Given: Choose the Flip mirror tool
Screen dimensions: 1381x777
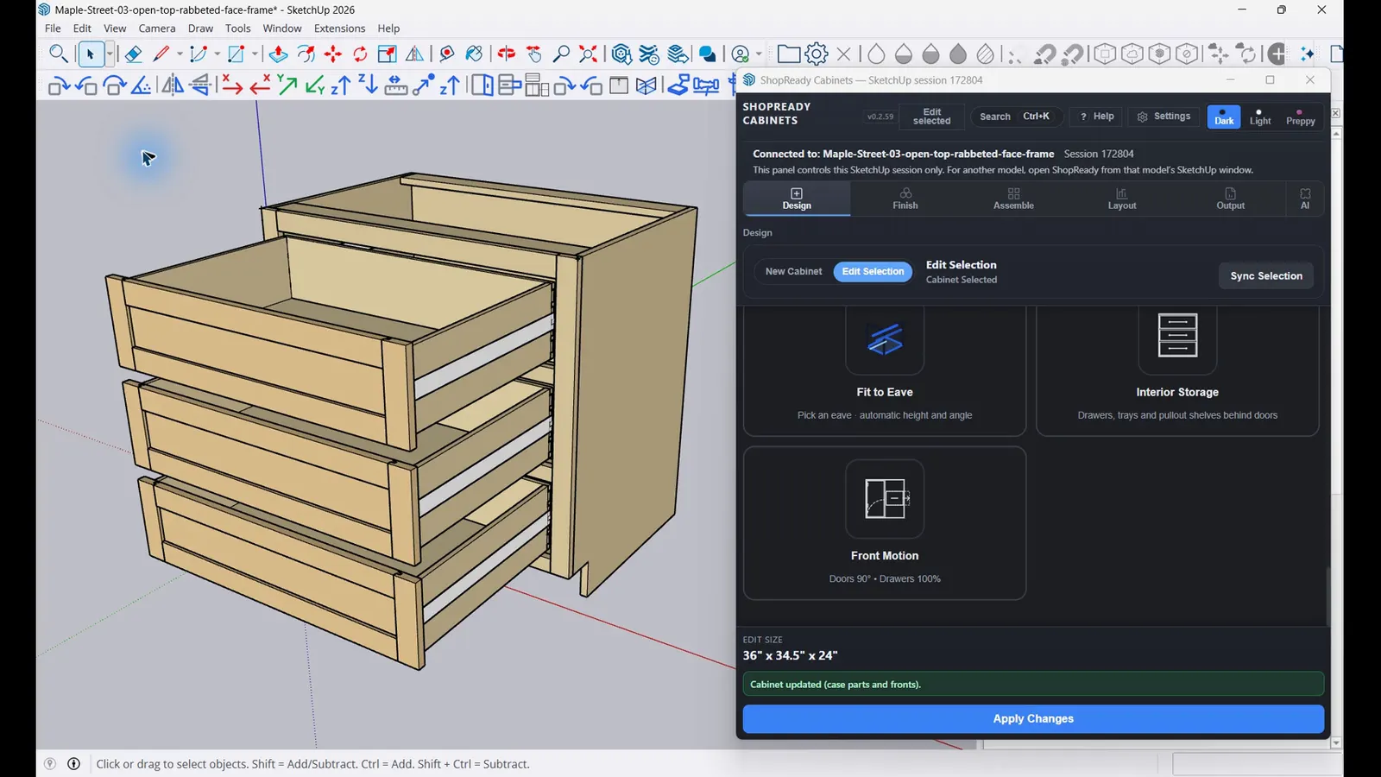Looking at the screenshot, I should [x=415, y=54].
